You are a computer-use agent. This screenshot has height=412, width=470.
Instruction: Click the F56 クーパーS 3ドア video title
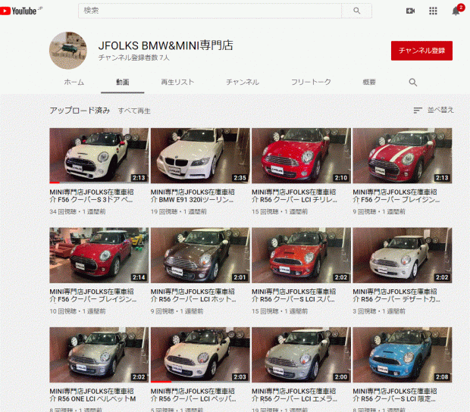[x=92, y=196]
